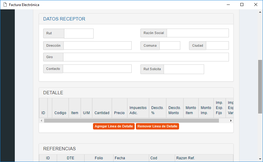Click right arrow of Detalle horizontal scrollbar
Image resolution: width=263 pixels, height=162 pixels.
coord(231,120)
